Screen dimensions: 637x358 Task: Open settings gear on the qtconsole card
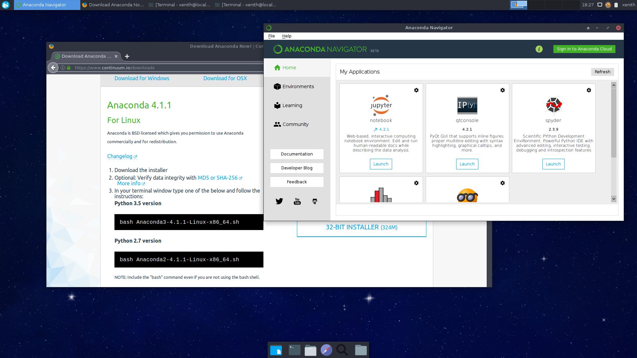tap(502, 90)
